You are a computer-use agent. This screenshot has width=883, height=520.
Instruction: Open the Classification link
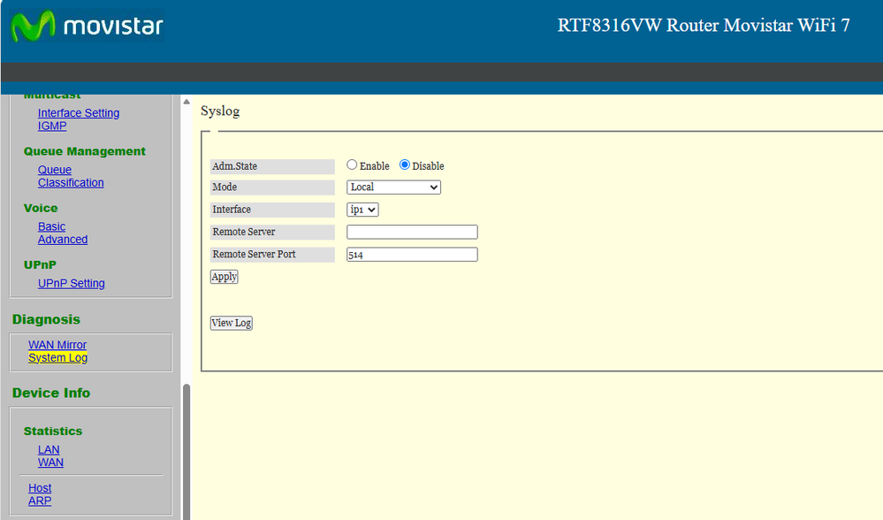pyautogui.click(x=71, y=183)
